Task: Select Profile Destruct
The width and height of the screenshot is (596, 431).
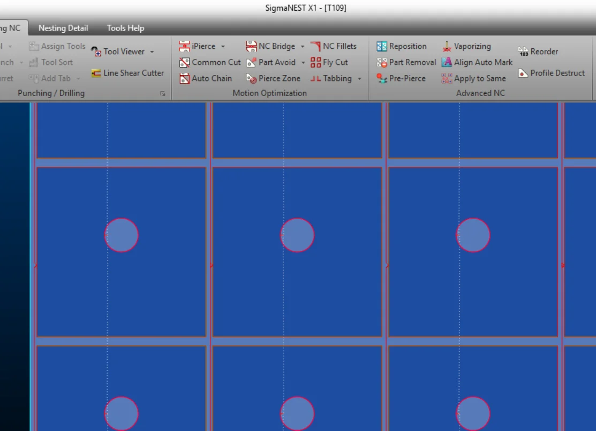Action: pos(552,73)
